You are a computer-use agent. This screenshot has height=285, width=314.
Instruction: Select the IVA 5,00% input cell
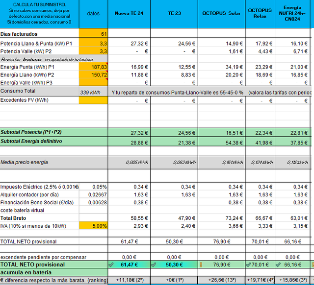click(93, 226)
